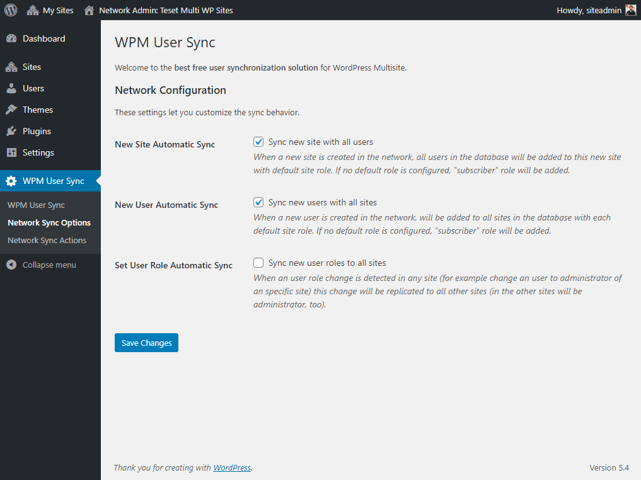
Task: Open the My Sites dropdown menu
Action: pos(57,10)
